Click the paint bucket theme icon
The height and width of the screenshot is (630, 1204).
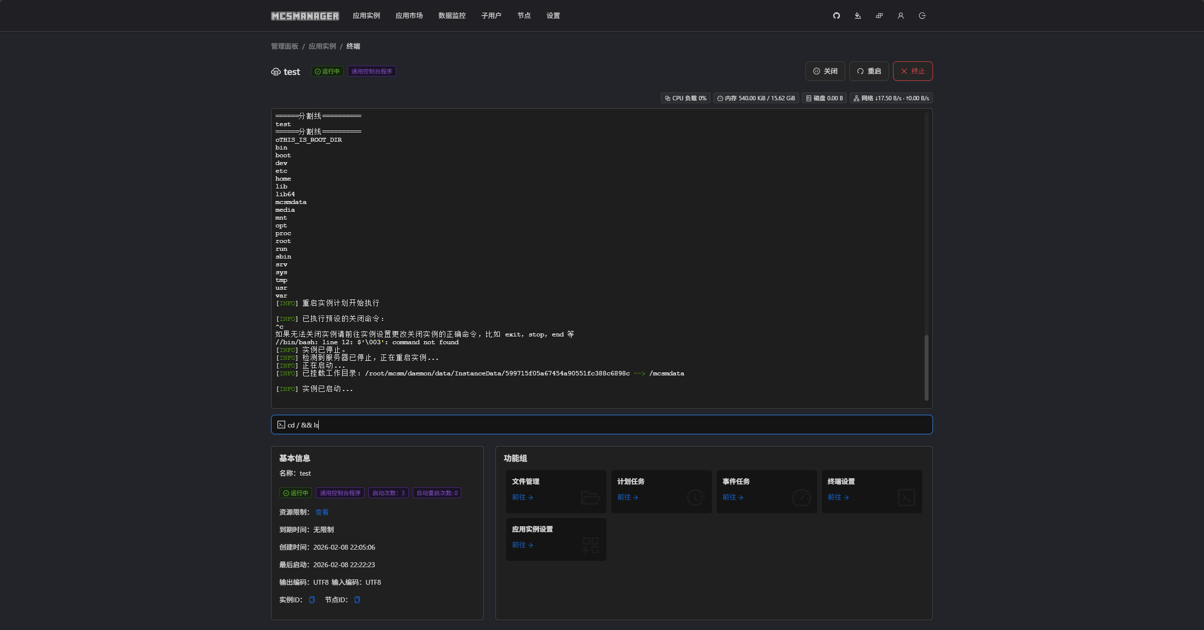(857, 16)
